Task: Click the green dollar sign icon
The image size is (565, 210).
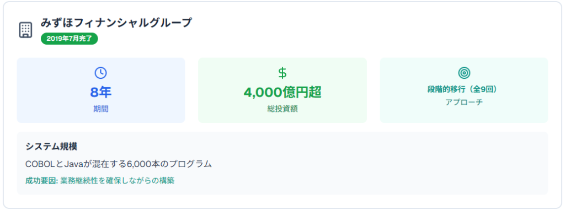Action: pyautogui.click(x=282, y=73)
